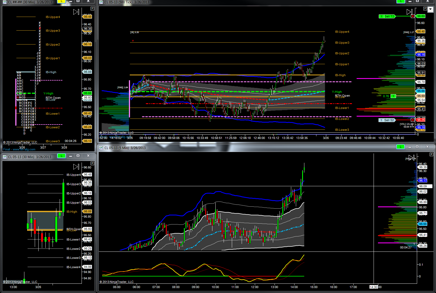The width and height of the screenshot is (436, 293).
Task: Click the skip-to-end arrow in CL ##-## chart
Action: click(x=76, y=12)
